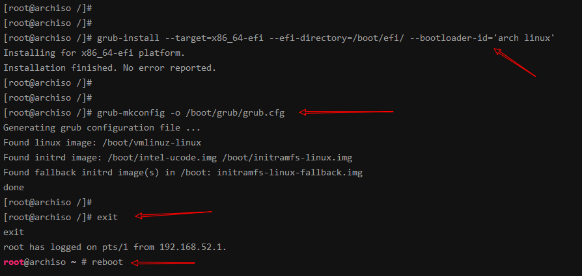Click the red arrow next to exit command
582x276 pixels.
(173, 214)
